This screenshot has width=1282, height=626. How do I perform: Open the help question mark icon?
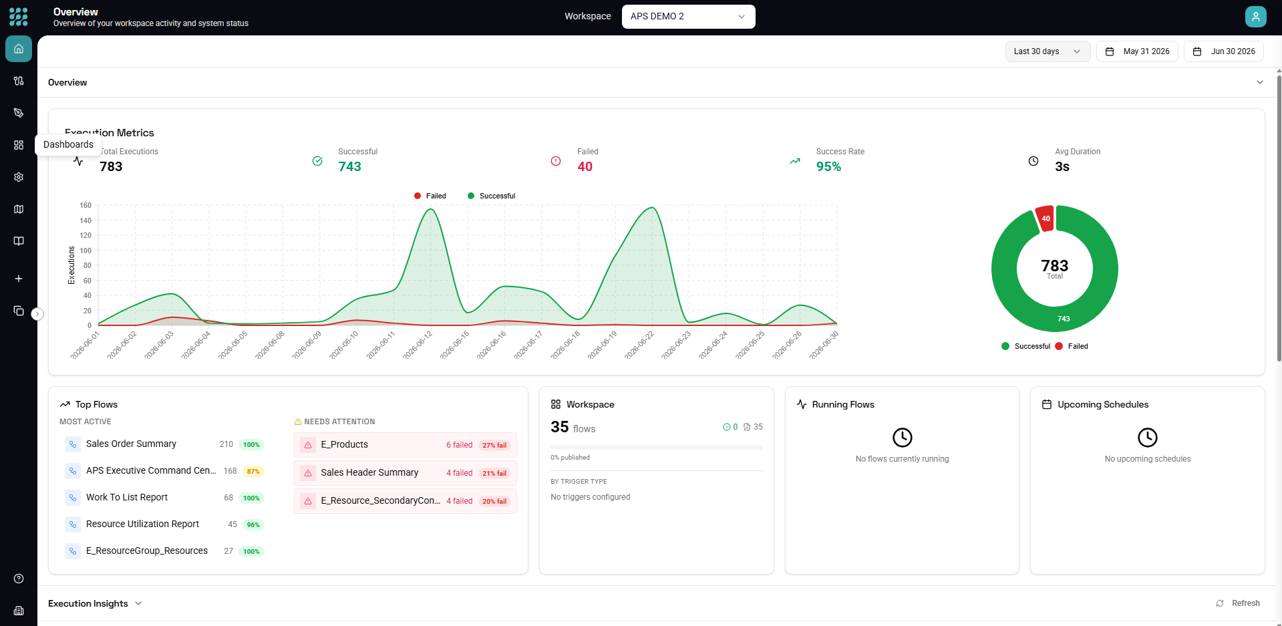(x=19, y=579)
